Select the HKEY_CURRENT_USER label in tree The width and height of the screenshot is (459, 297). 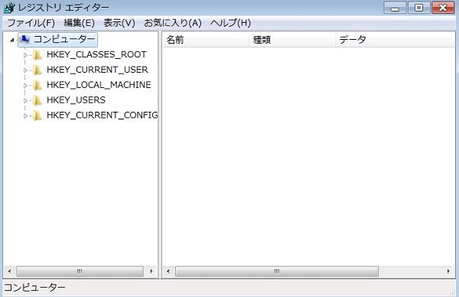[x=97, y=70]
